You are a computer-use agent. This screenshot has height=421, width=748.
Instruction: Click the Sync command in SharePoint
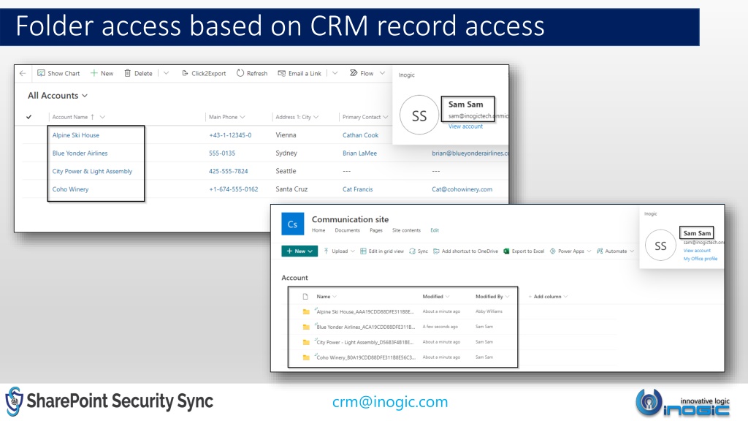[x=419, y=251]
